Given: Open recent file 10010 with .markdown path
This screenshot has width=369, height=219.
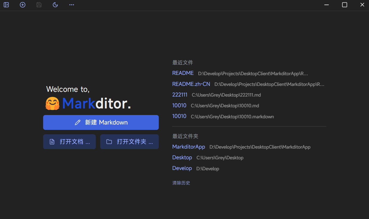Looking at the screenshot, I should (x=179, y=116).
